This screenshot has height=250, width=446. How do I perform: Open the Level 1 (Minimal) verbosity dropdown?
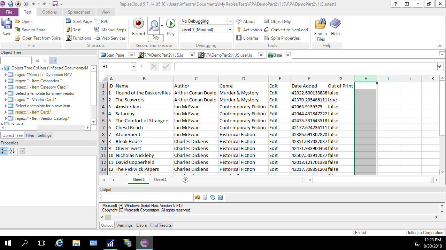click(229, 30)
